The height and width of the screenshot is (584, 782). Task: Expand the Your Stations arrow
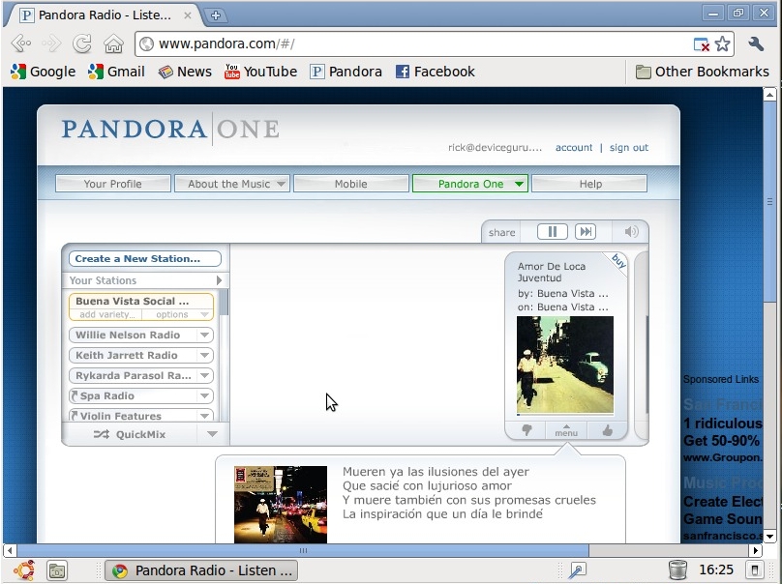pyautogui.click(x=219, y=280)
